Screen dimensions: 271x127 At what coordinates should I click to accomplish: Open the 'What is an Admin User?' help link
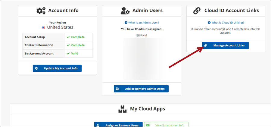click(143, 23)
